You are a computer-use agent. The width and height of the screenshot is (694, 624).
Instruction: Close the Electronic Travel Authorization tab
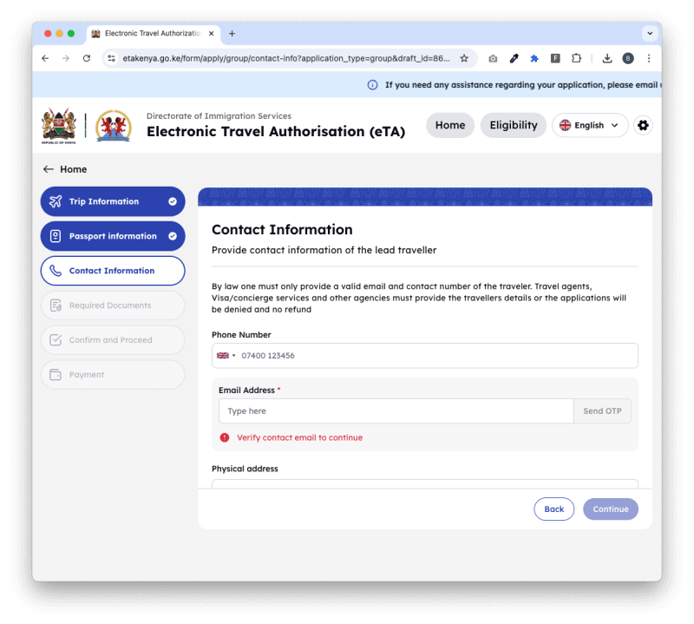(x=212, y=34)
